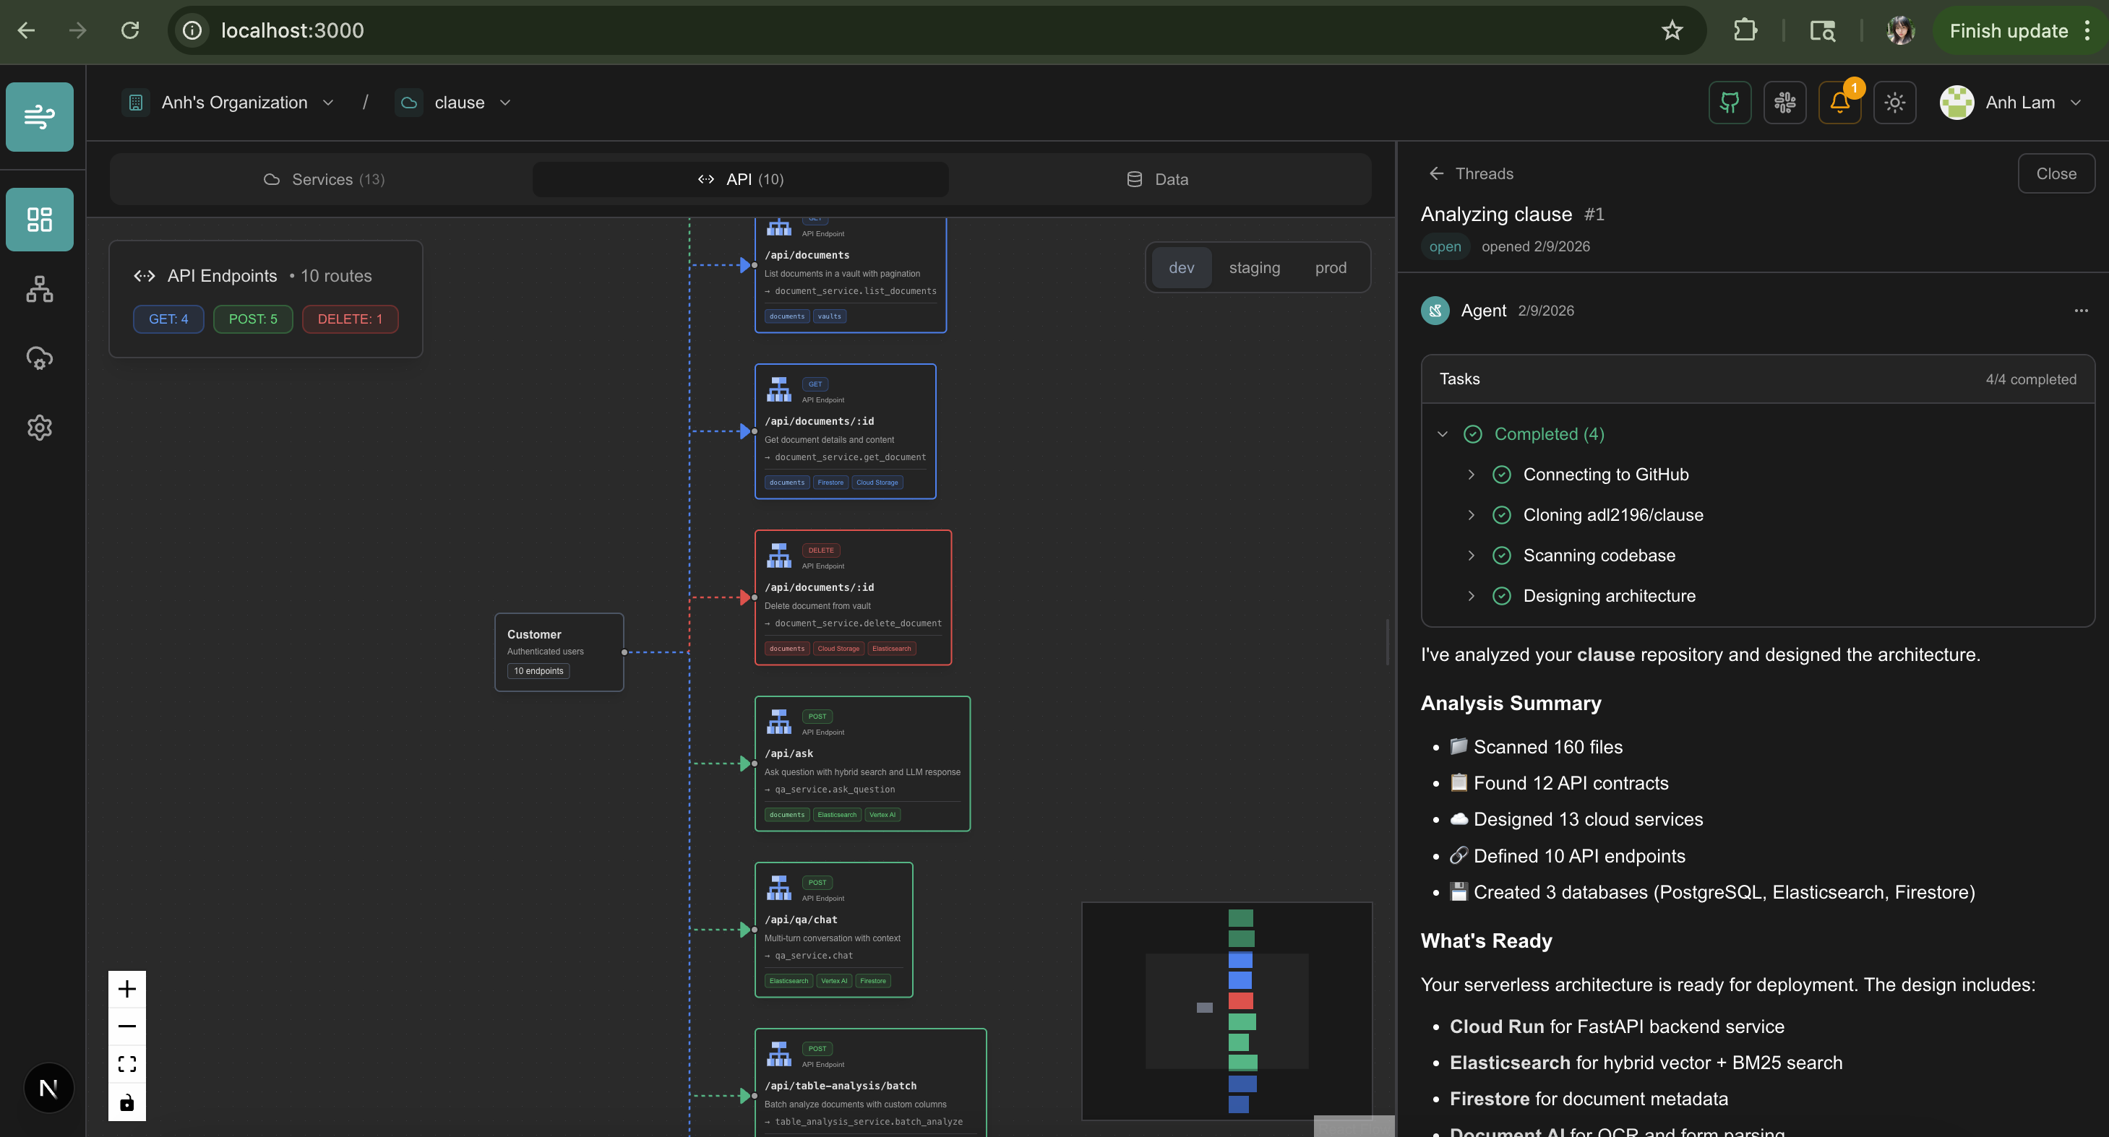
Task: Click the fit view canvas control
Action: pos(127,1063)
